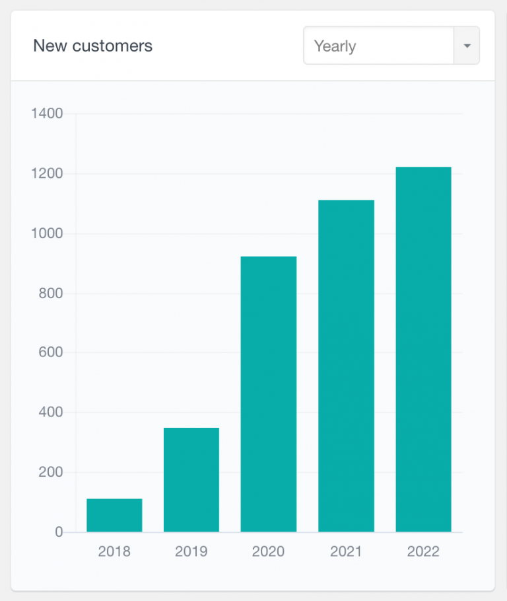Click the 200 y-axis label

click(50, 472)
